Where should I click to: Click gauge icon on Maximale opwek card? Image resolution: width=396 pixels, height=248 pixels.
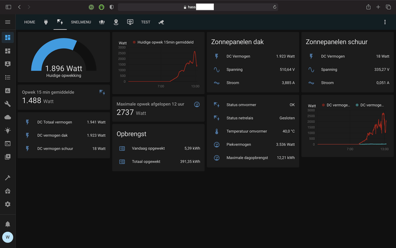click(x=197, y=104)
